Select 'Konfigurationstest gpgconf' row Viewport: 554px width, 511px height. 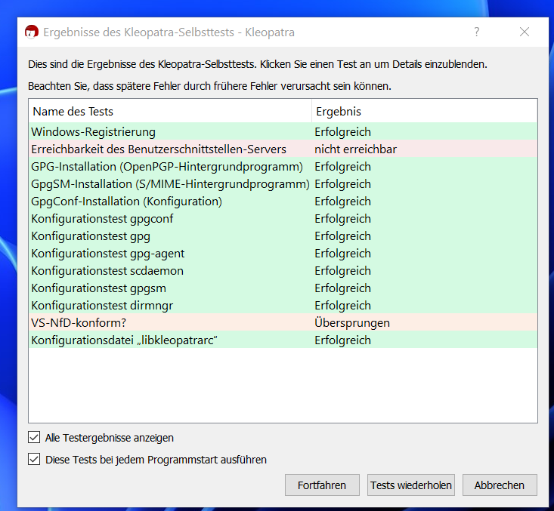click(283, 218)
